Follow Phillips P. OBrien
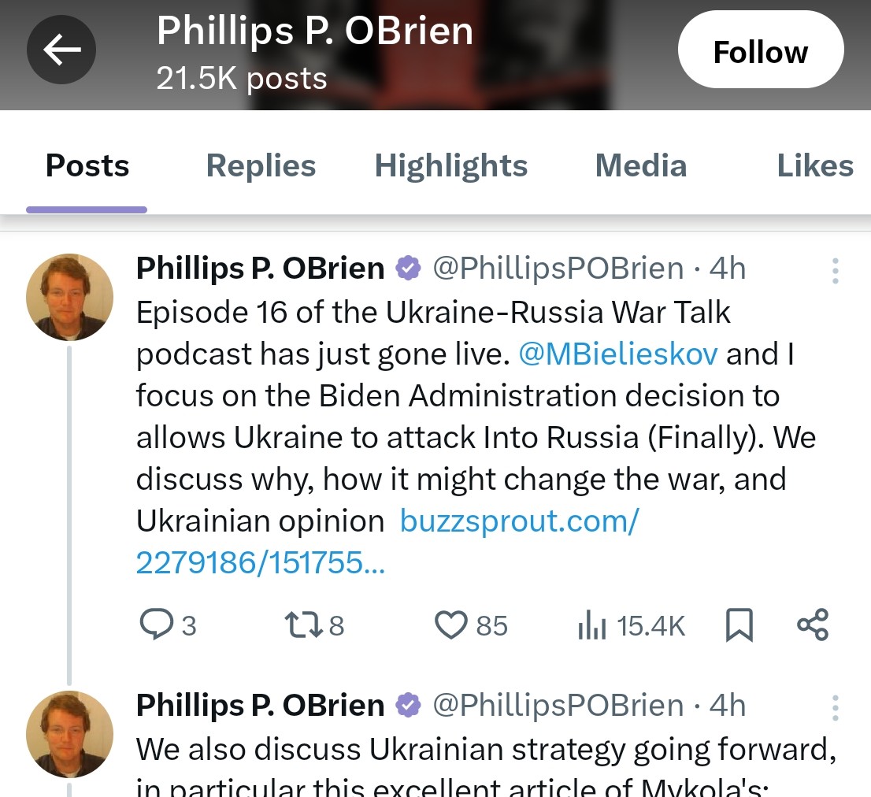This screenshot has height=797, width=871. [761, 50]
